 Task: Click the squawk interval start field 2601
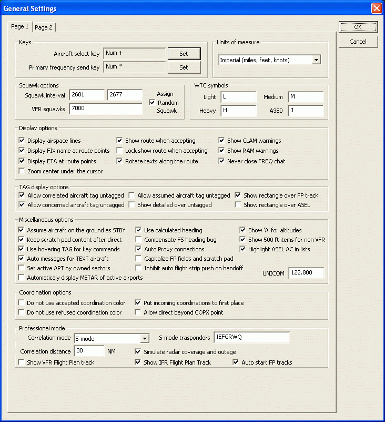87,95
